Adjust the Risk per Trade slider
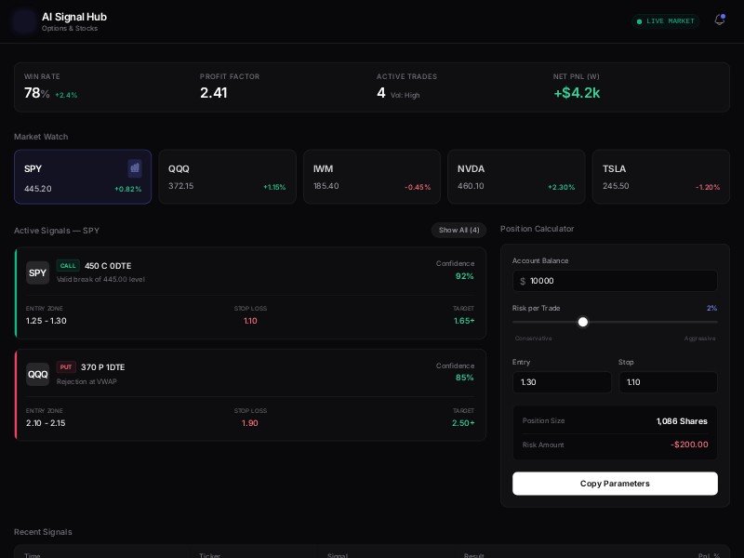The height and width of the screenshot is (558, 744). [583, 322]
